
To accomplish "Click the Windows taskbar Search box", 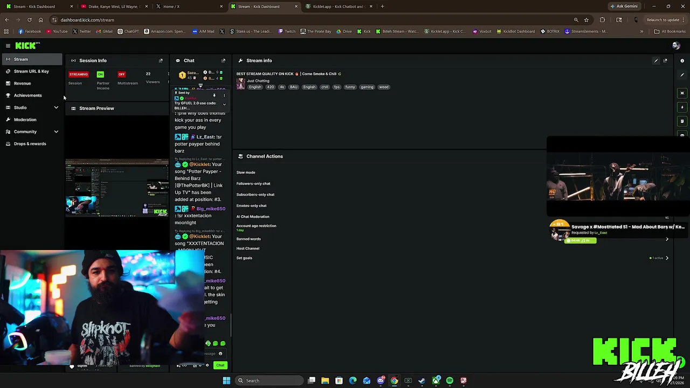I will tap(270, 380).
